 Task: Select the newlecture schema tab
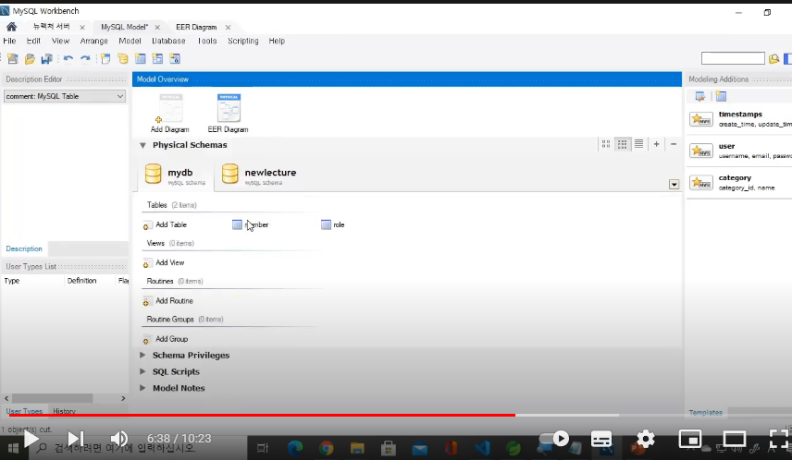click(x=259, y=175)
